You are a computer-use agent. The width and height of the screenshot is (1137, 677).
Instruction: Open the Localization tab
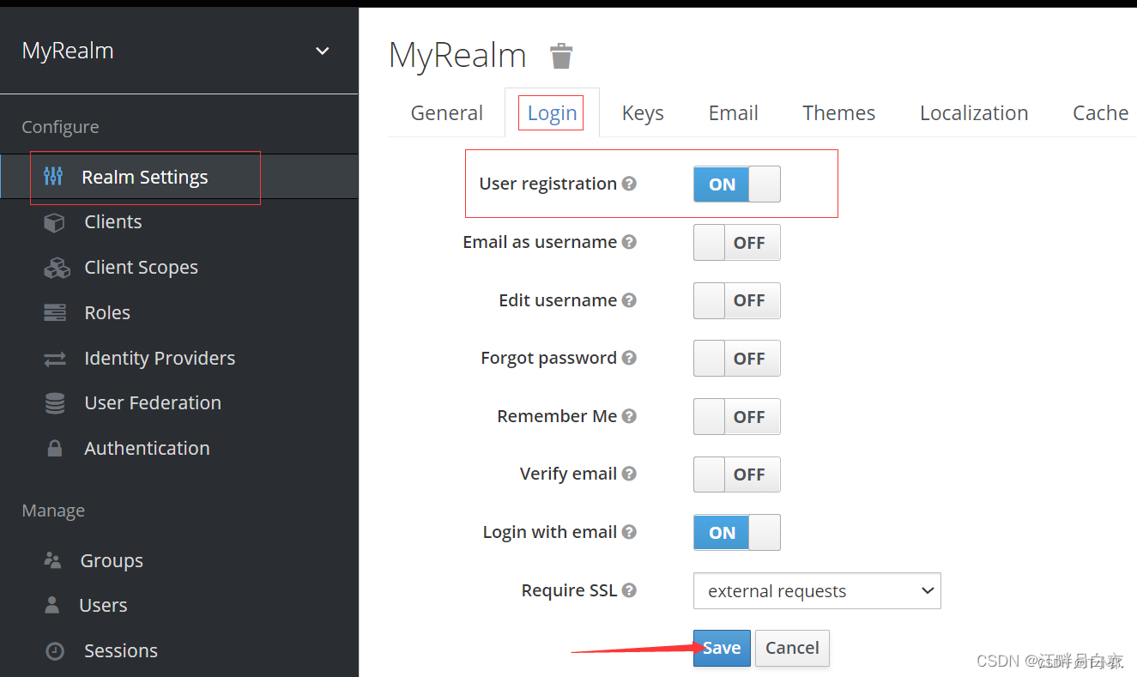point(974,112)
